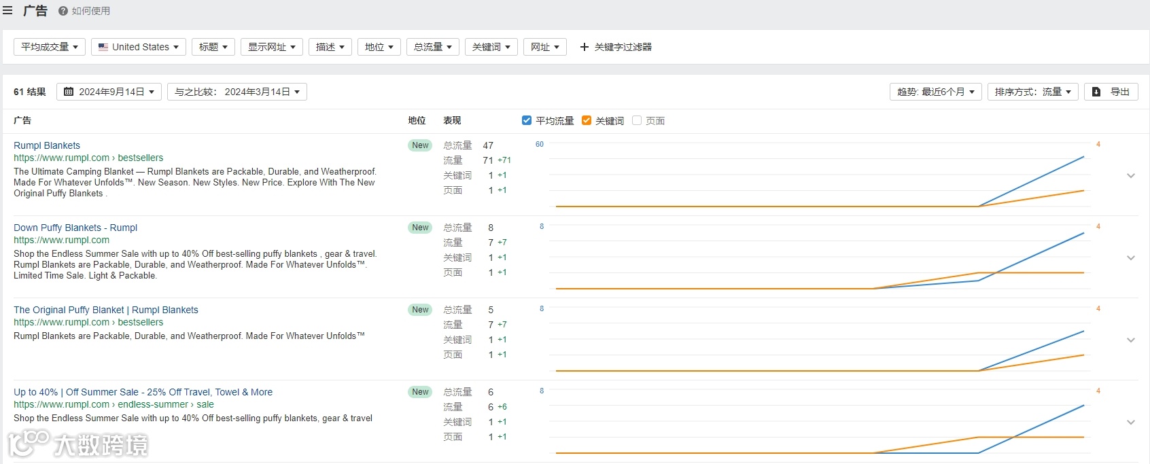Open the Up to 40% Off Summer Sale link
Viewport: 1150px width, 464px height.
coord(143,392)
